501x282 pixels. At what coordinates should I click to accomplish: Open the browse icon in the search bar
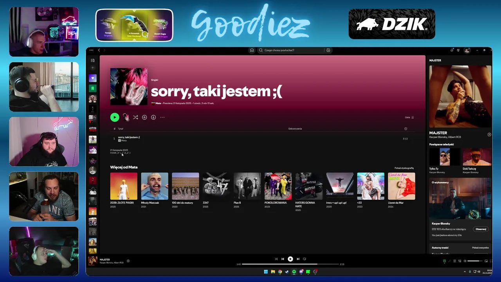pos(328,50)
